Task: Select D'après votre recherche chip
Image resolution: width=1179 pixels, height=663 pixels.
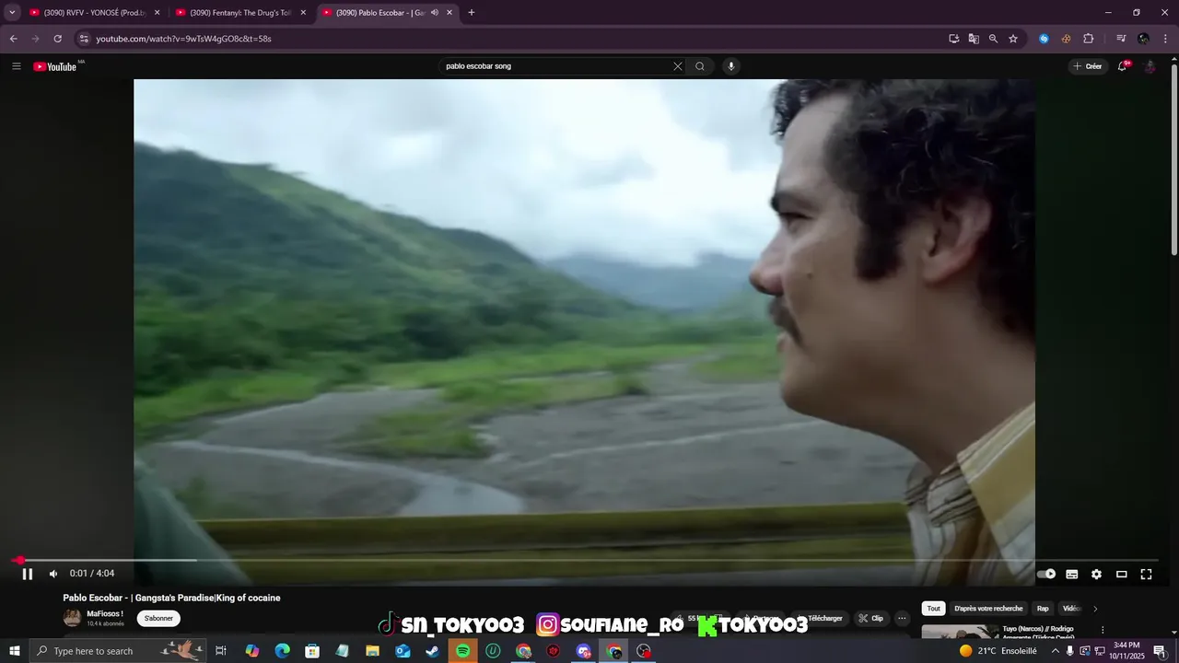Action: point(988,609)
